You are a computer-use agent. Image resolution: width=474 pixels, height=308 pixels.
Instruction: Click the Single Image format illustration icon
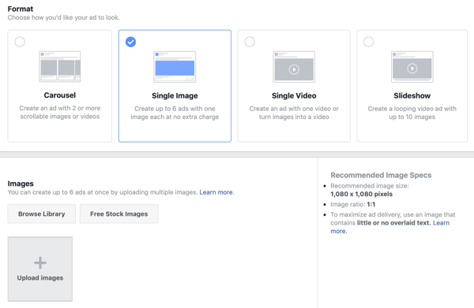(x=175, y=67)
